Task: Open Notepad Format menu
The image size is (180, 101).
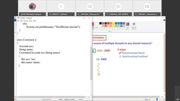Action: [26, 21]
